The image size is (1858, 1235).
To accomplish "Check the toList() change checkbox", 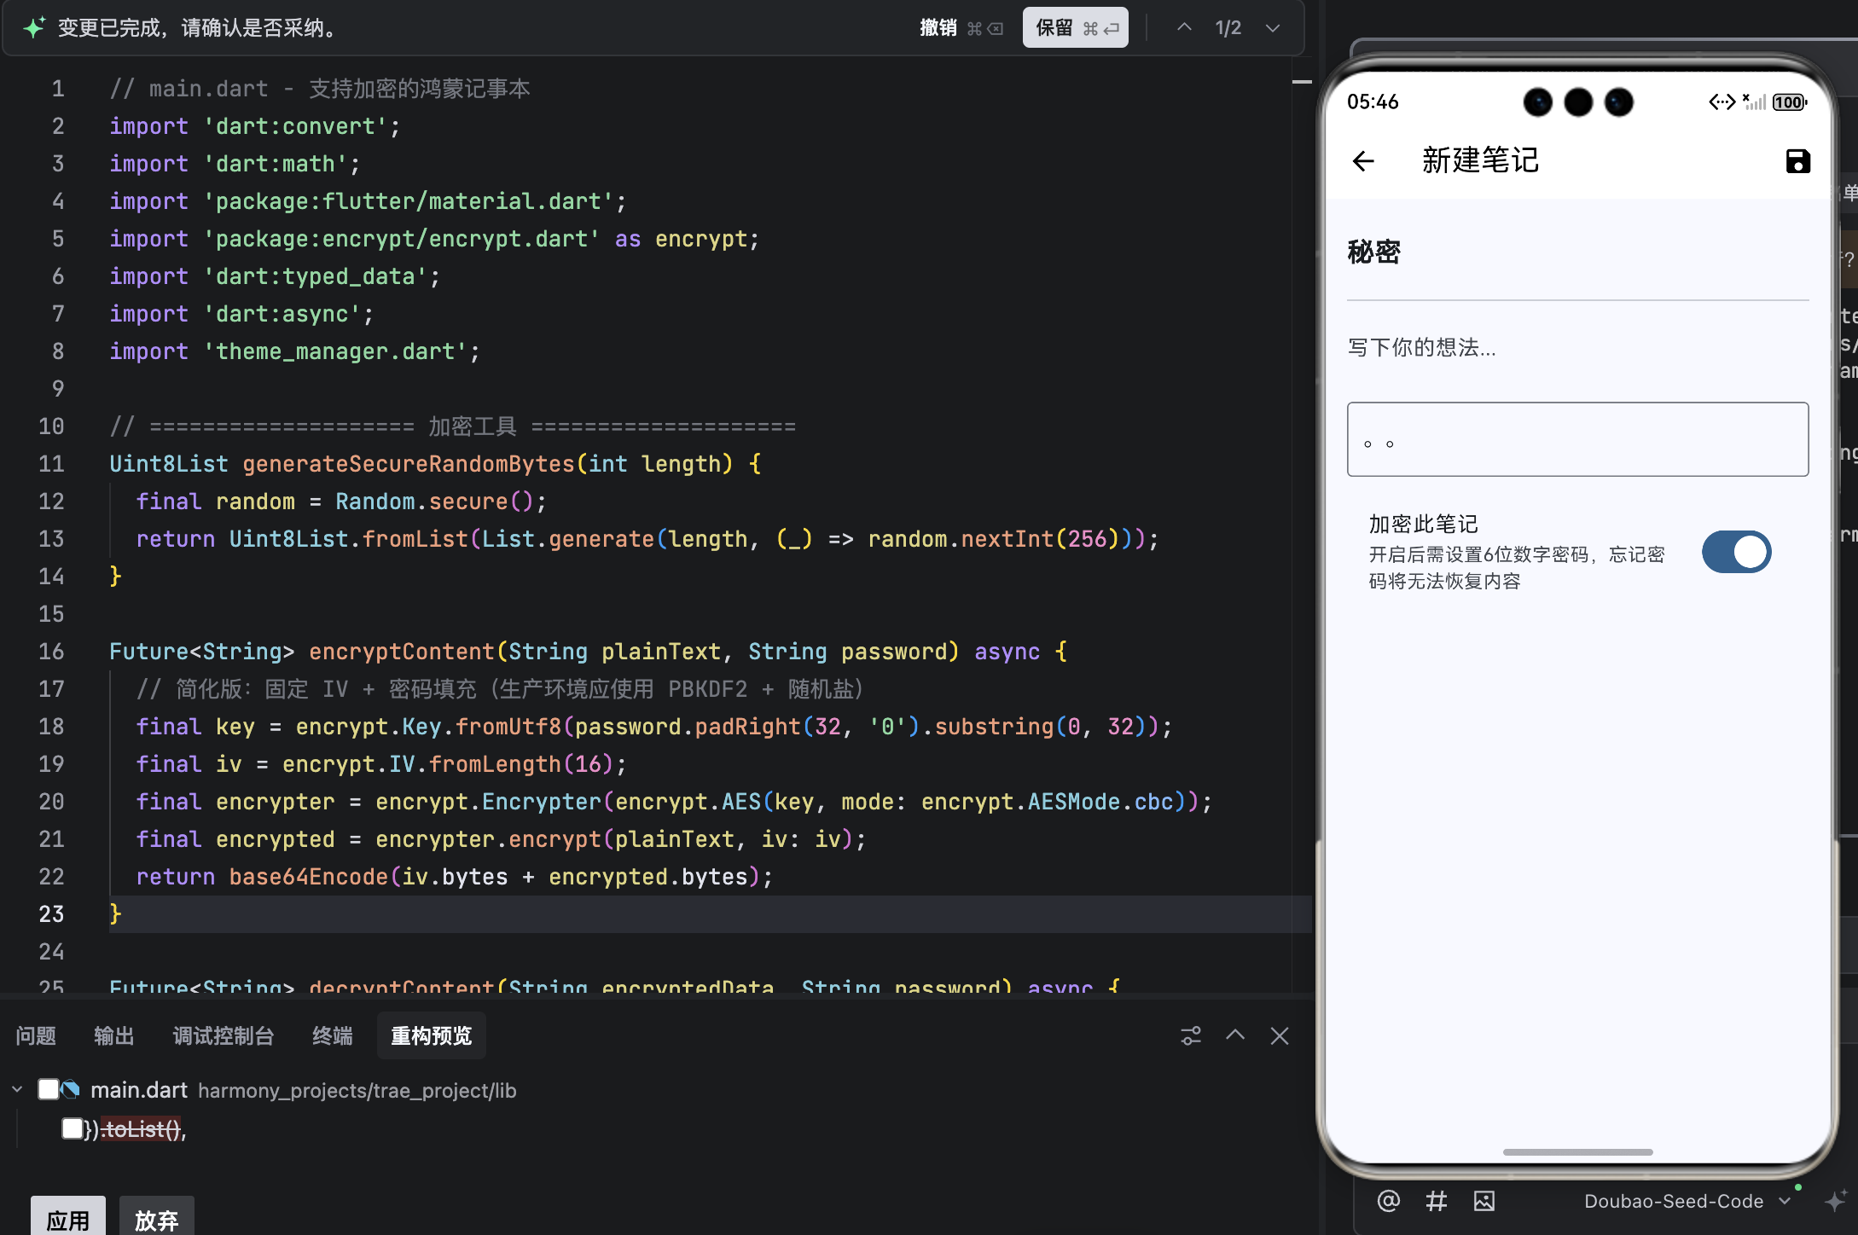I will [x=72, y=1128].
